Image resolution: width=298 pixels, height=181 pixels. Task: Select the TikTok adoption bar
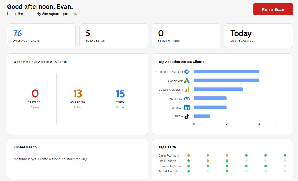coord(202,116)
